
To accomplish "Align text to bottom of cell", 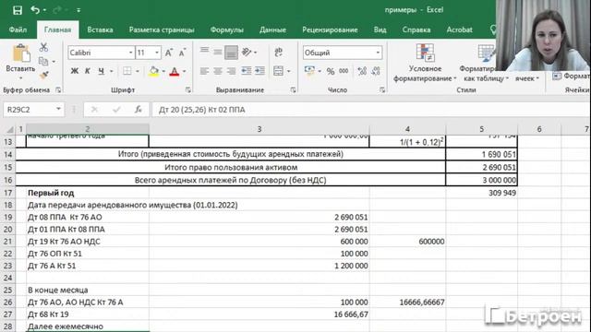I will tap(231, 52).
